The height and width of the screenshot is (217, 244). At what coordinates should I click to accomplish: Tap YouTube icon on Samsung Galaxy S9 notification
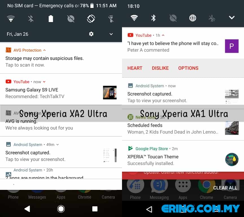click(x=8, y=82)
